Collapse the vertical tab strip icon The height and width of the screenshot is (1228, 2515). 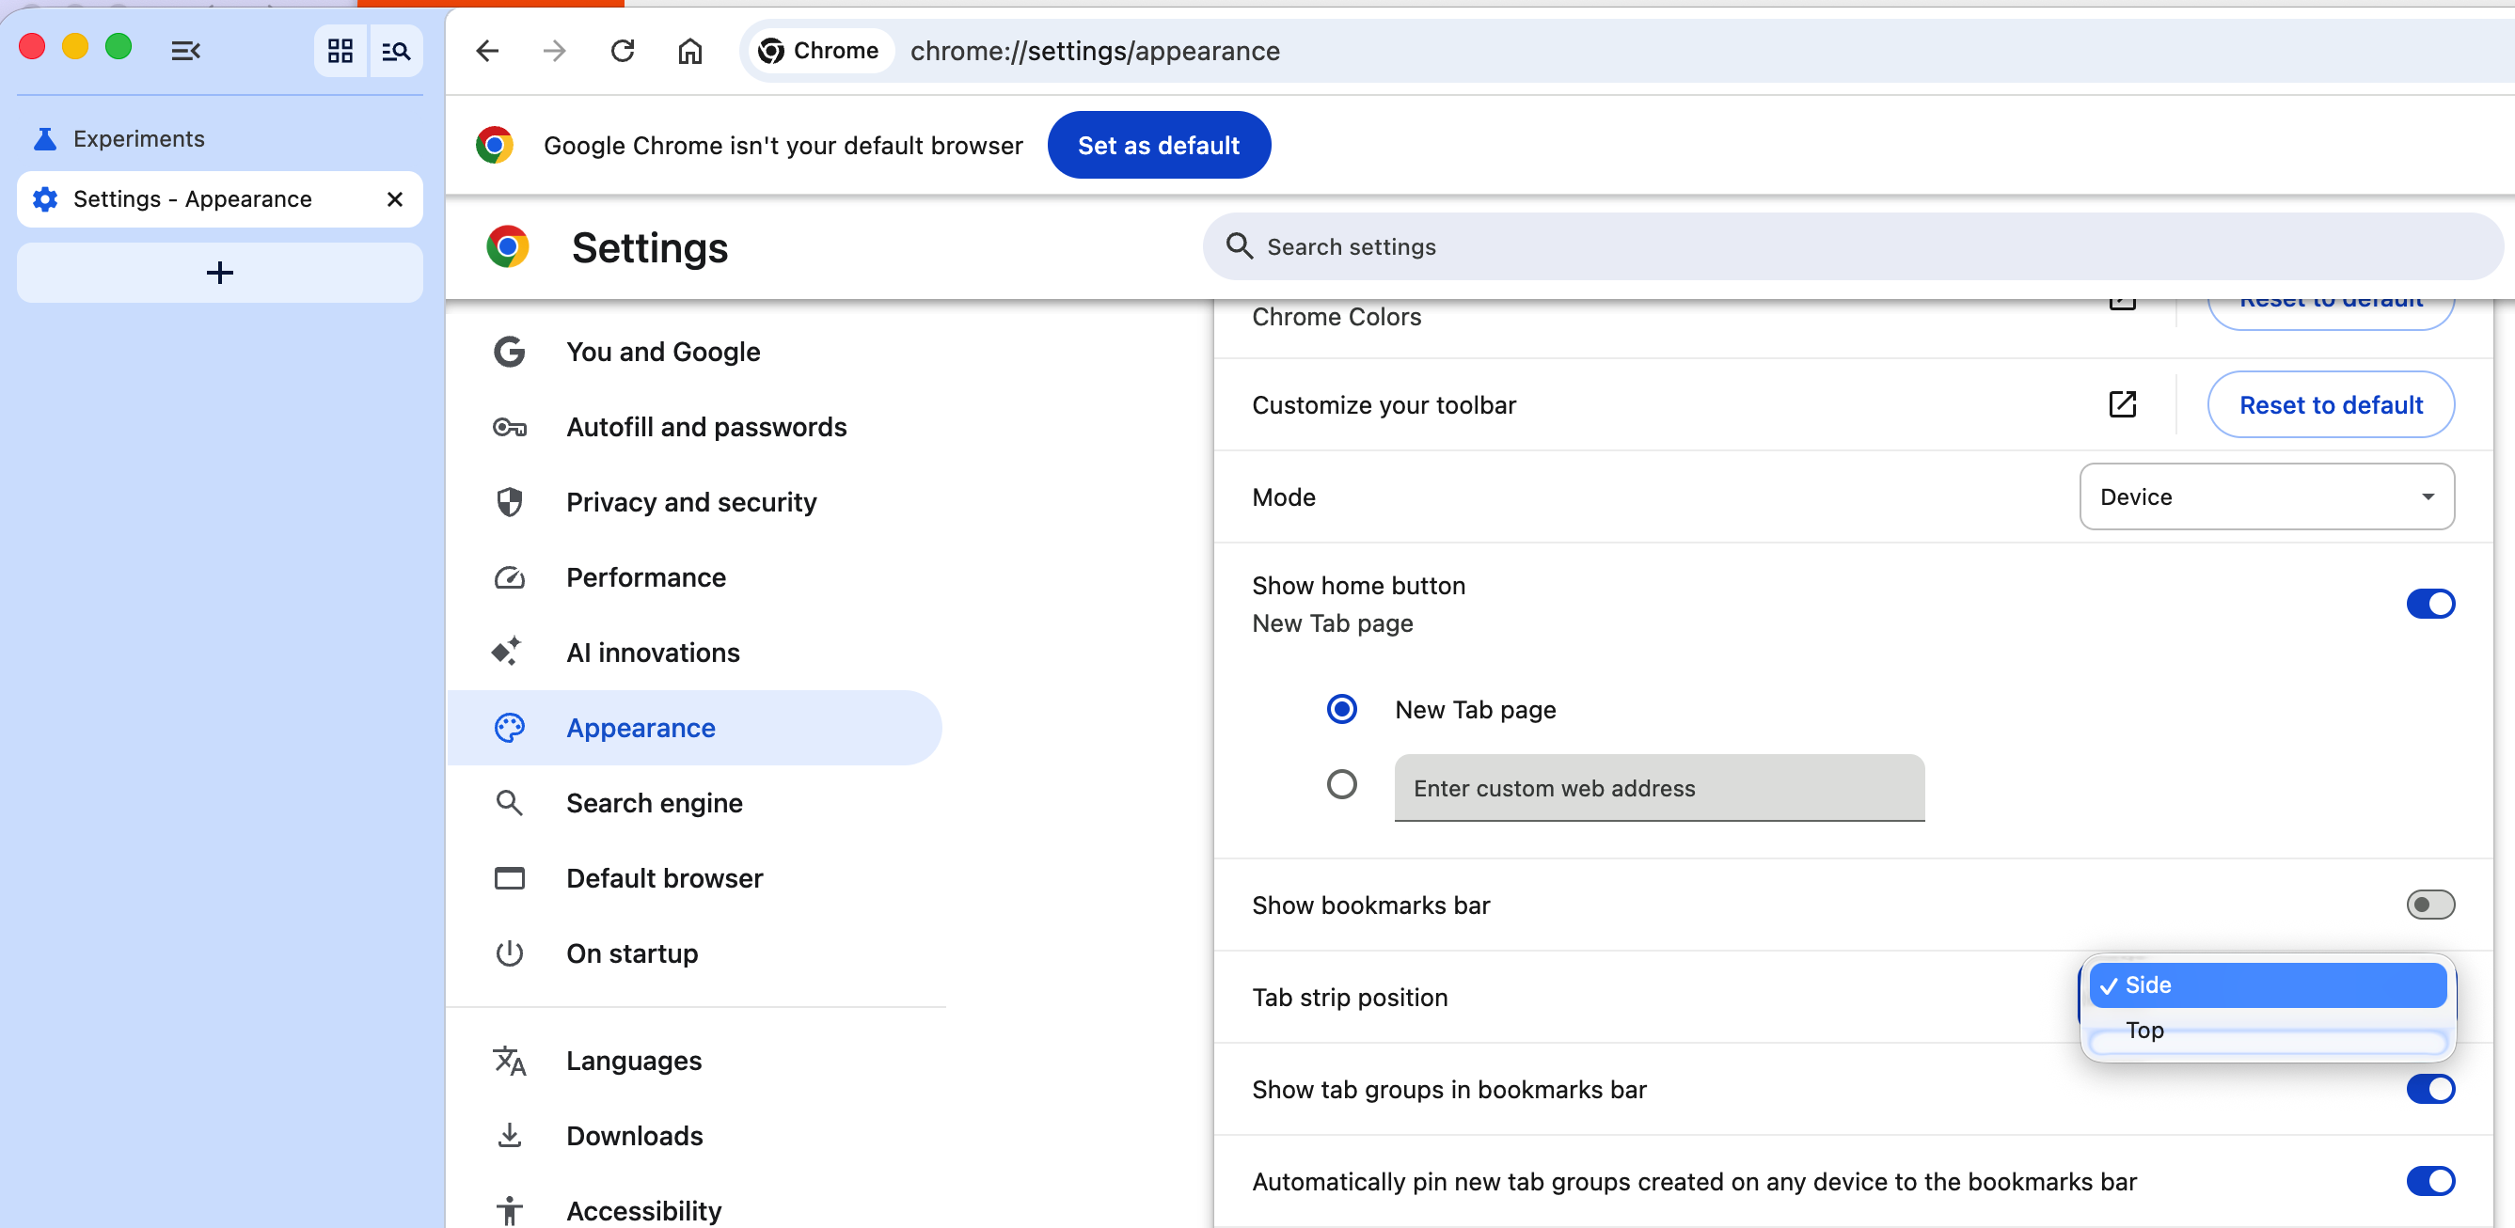click(185, 51)
